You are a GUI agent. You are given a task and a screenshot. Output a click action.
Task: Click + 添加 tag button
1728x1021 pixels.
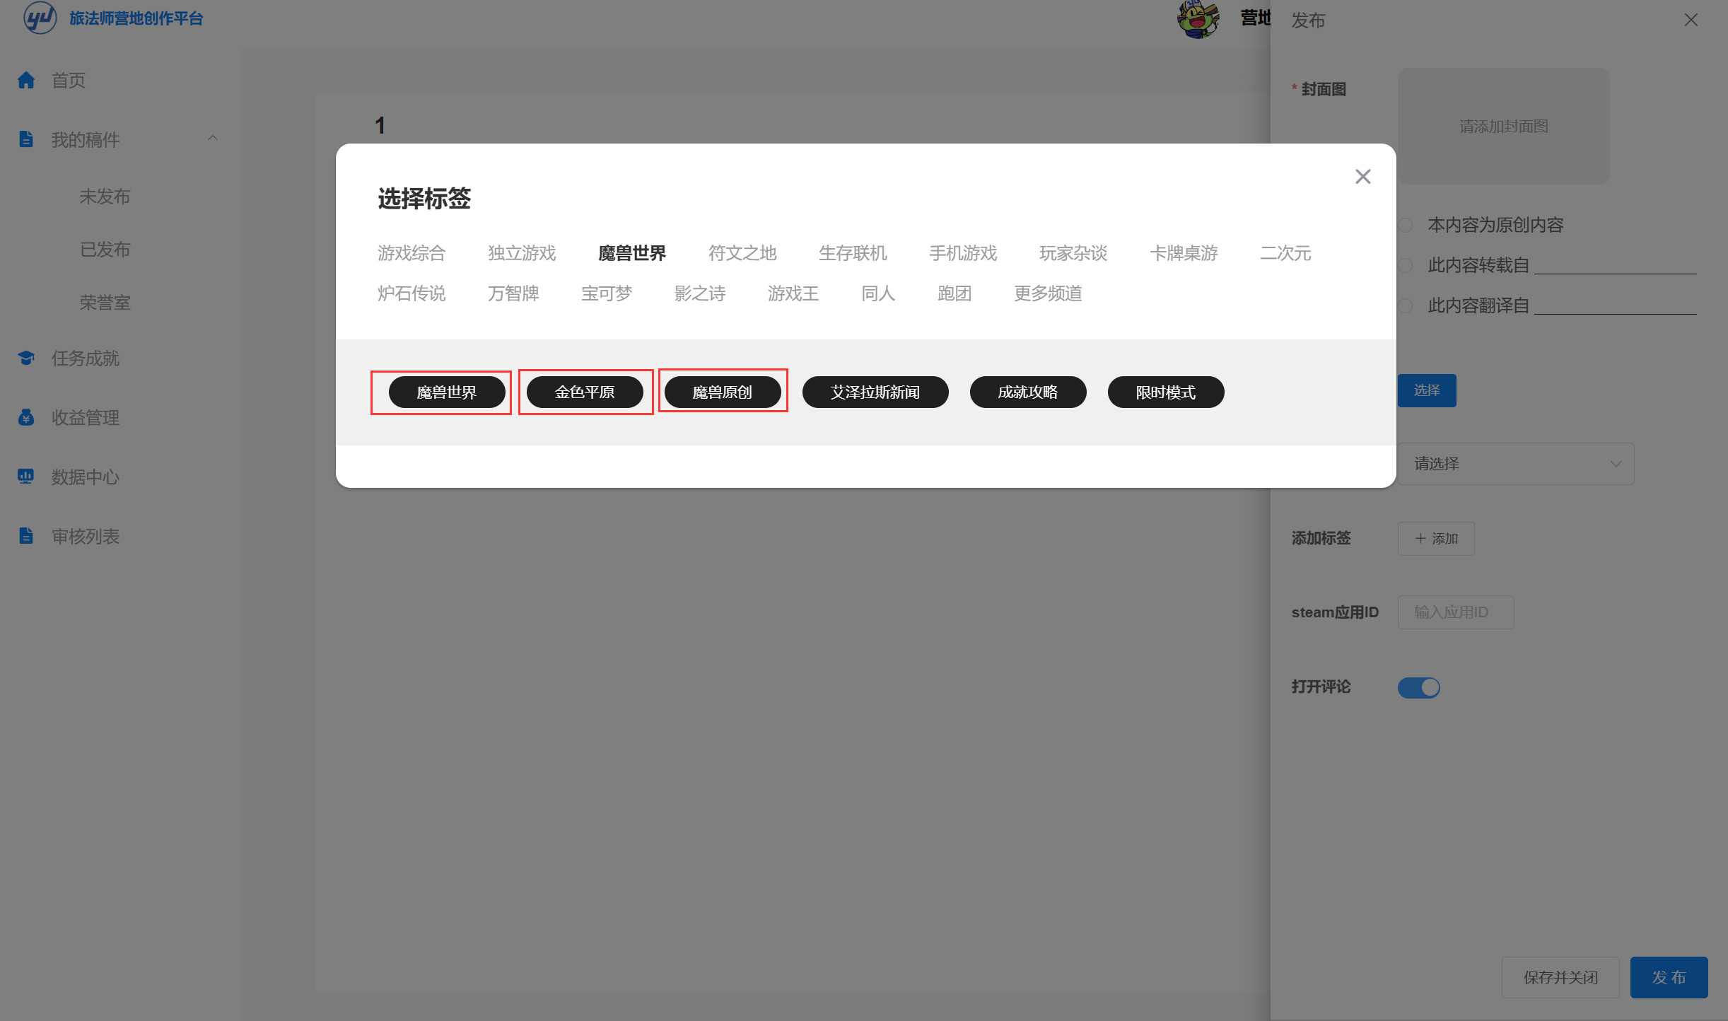coord(1436,539)
